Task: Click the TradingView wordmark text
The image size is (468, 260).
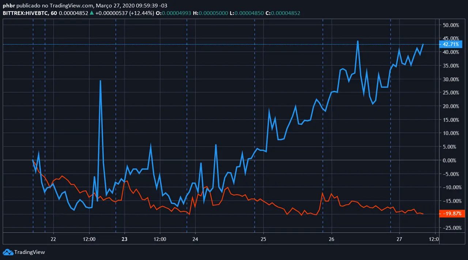Action: click(x=29, y=252)
